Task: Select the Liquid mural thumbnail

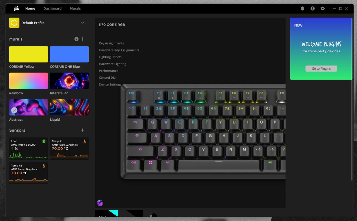Action: point(69,107)
